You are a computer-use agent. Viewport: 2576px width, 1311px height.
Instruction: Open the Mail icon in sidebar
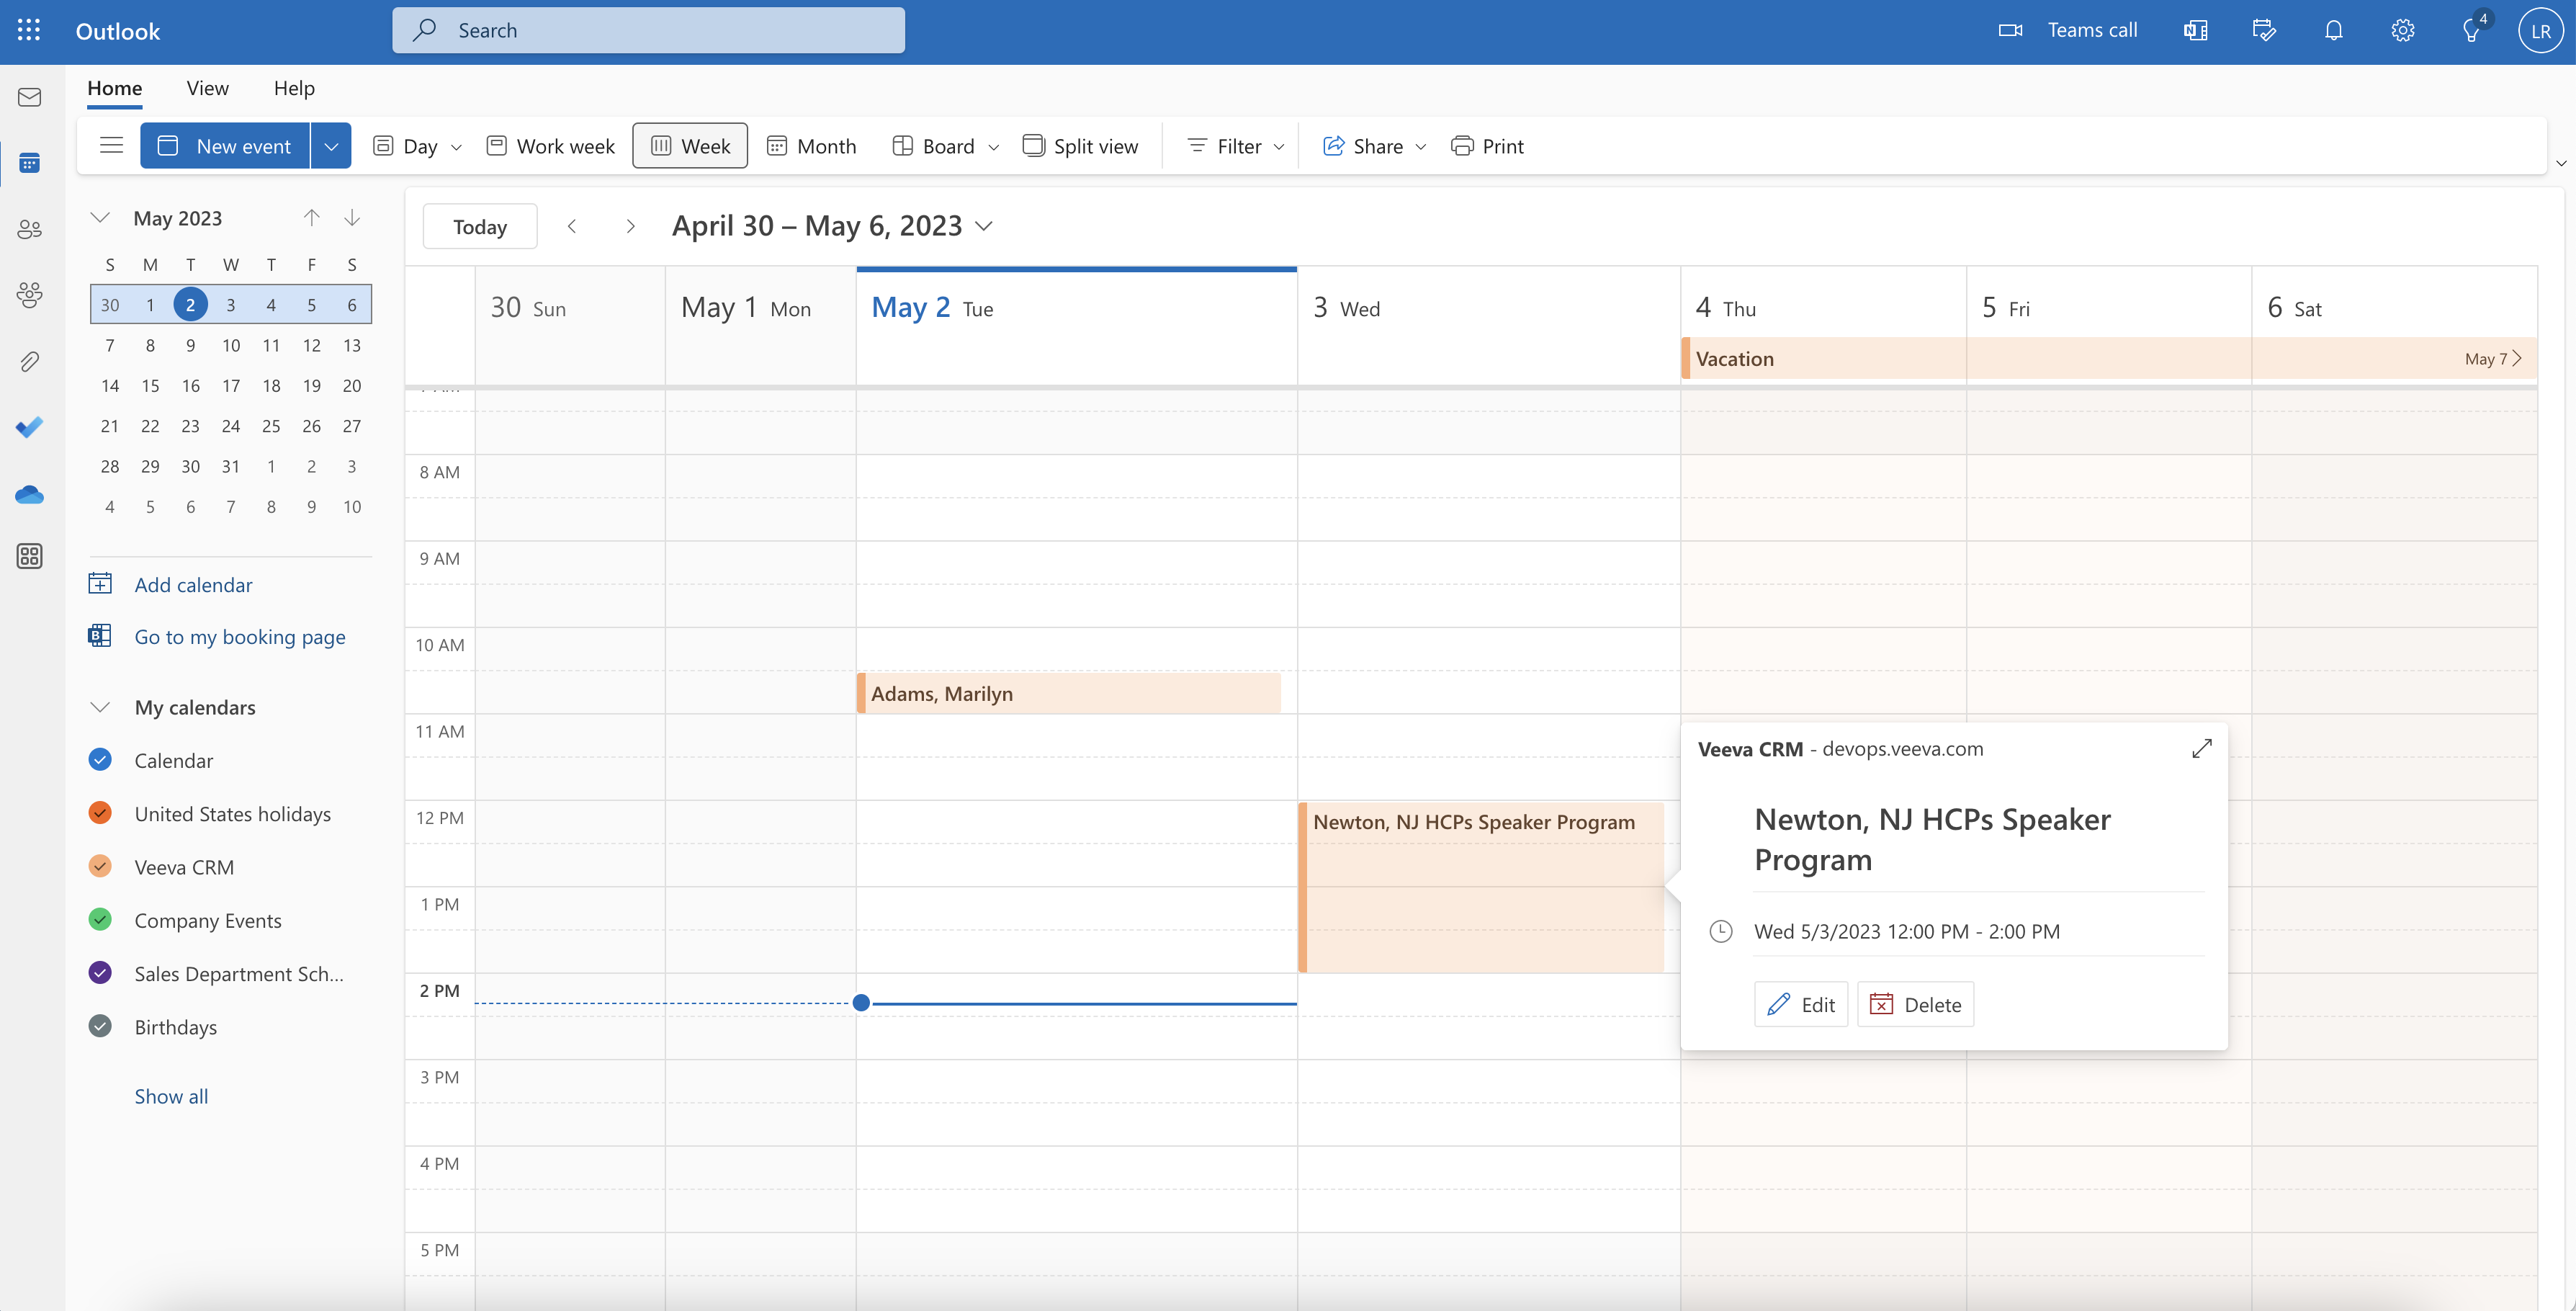click(29, 97)
